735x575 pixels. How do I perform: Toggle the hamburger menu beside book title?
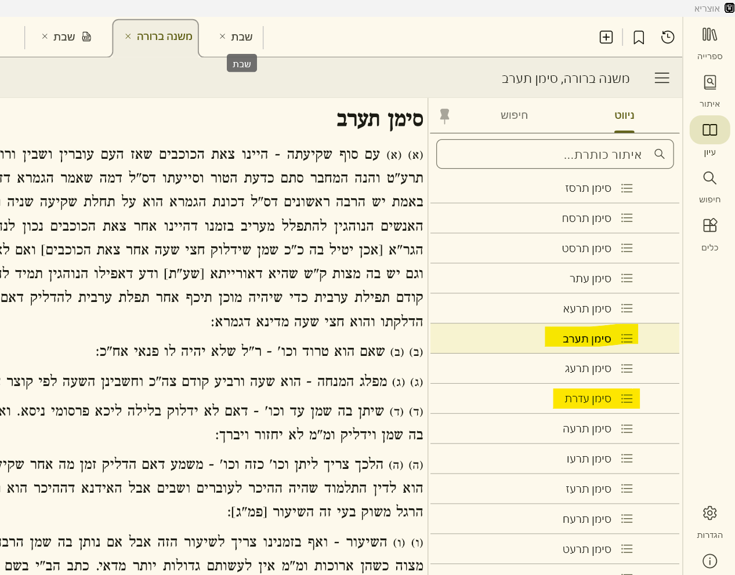662,78
